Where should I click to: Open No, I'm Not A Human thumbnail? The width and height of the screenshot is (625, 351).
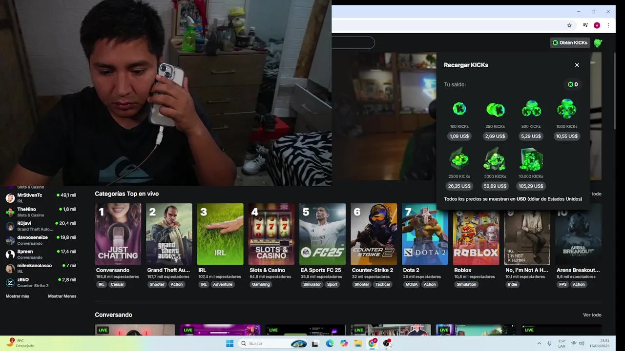pos(527,237)
